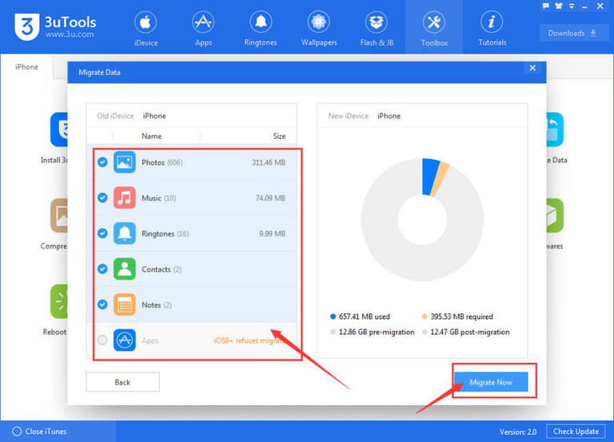This screenshot has width=614, height=442.
Task: Click the 657.41 MB used legend
Action: 361,317
